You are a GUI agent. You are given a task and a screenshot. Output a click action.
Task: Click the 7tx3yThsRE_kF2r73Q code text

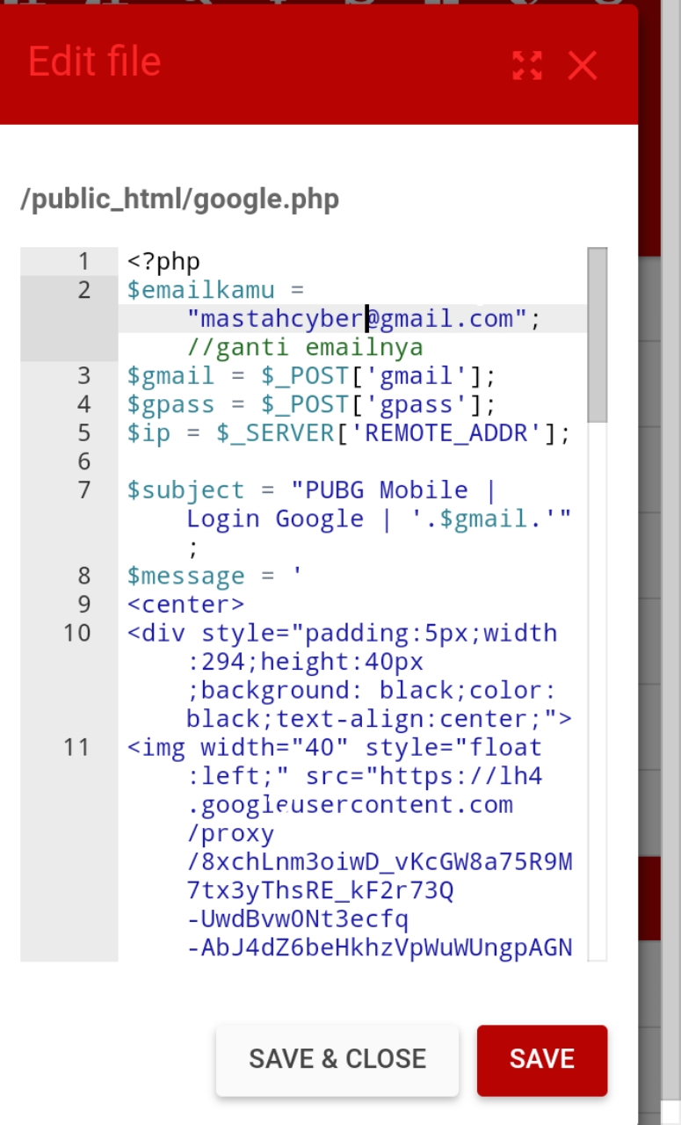click(x=320, y=890)
